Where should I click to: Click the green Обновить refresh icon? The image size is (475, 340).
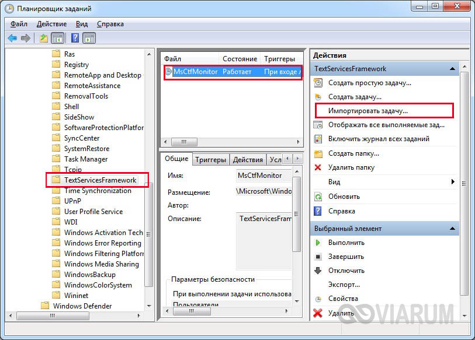318,197
